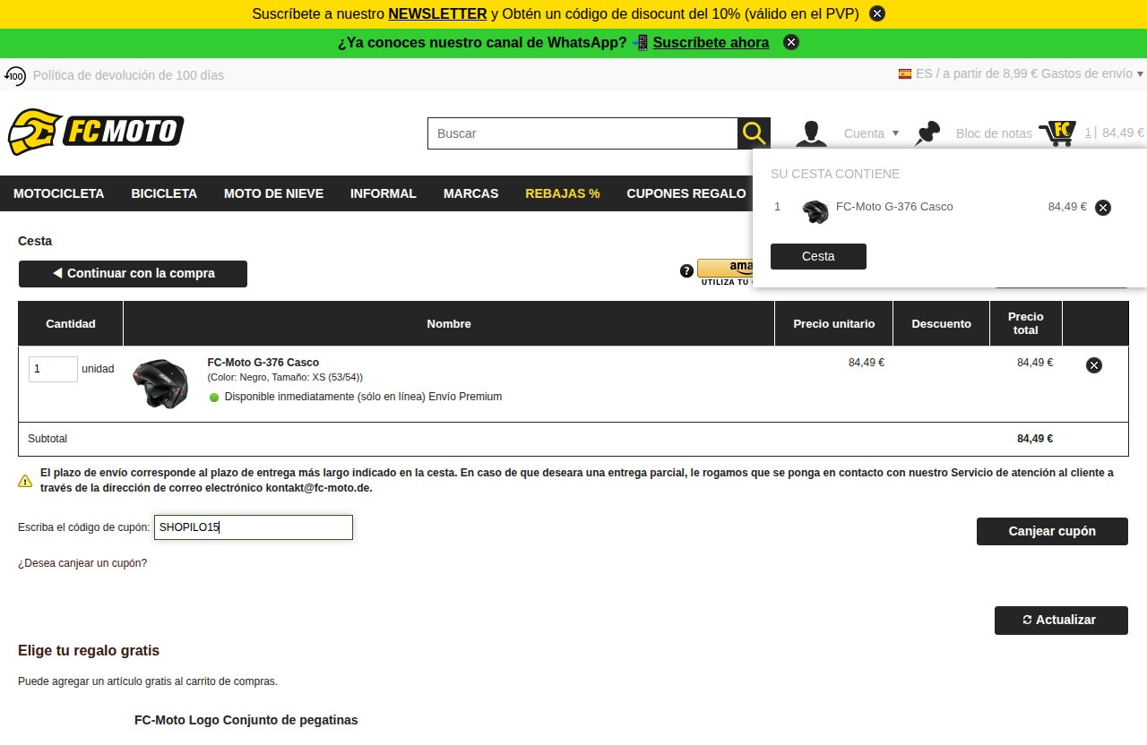Expand the Cuenta dropdown
This screenshot has width=1147, height=745.
point(871,133)
